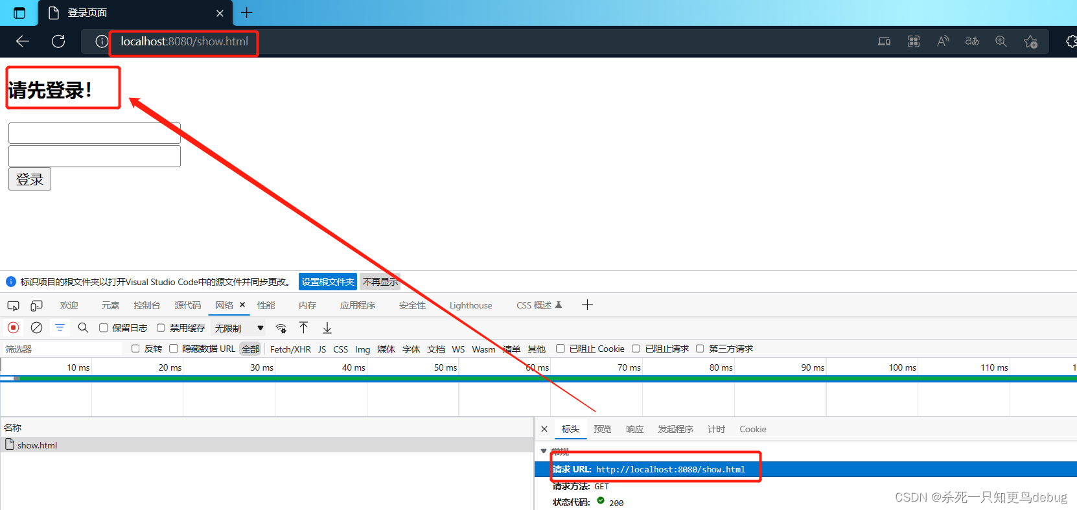Toggle the network filter funnel icon

[x=60, y=328]
